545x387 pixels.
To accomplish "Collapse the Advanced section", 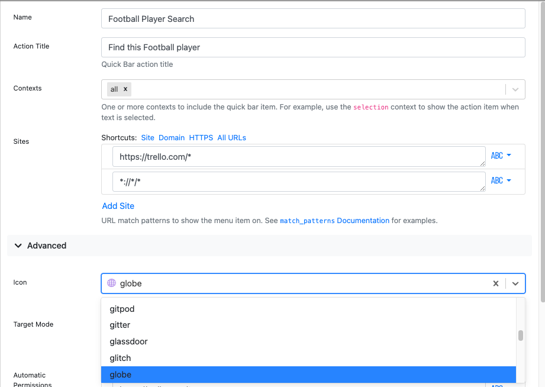I will click(x=18, y=246).
